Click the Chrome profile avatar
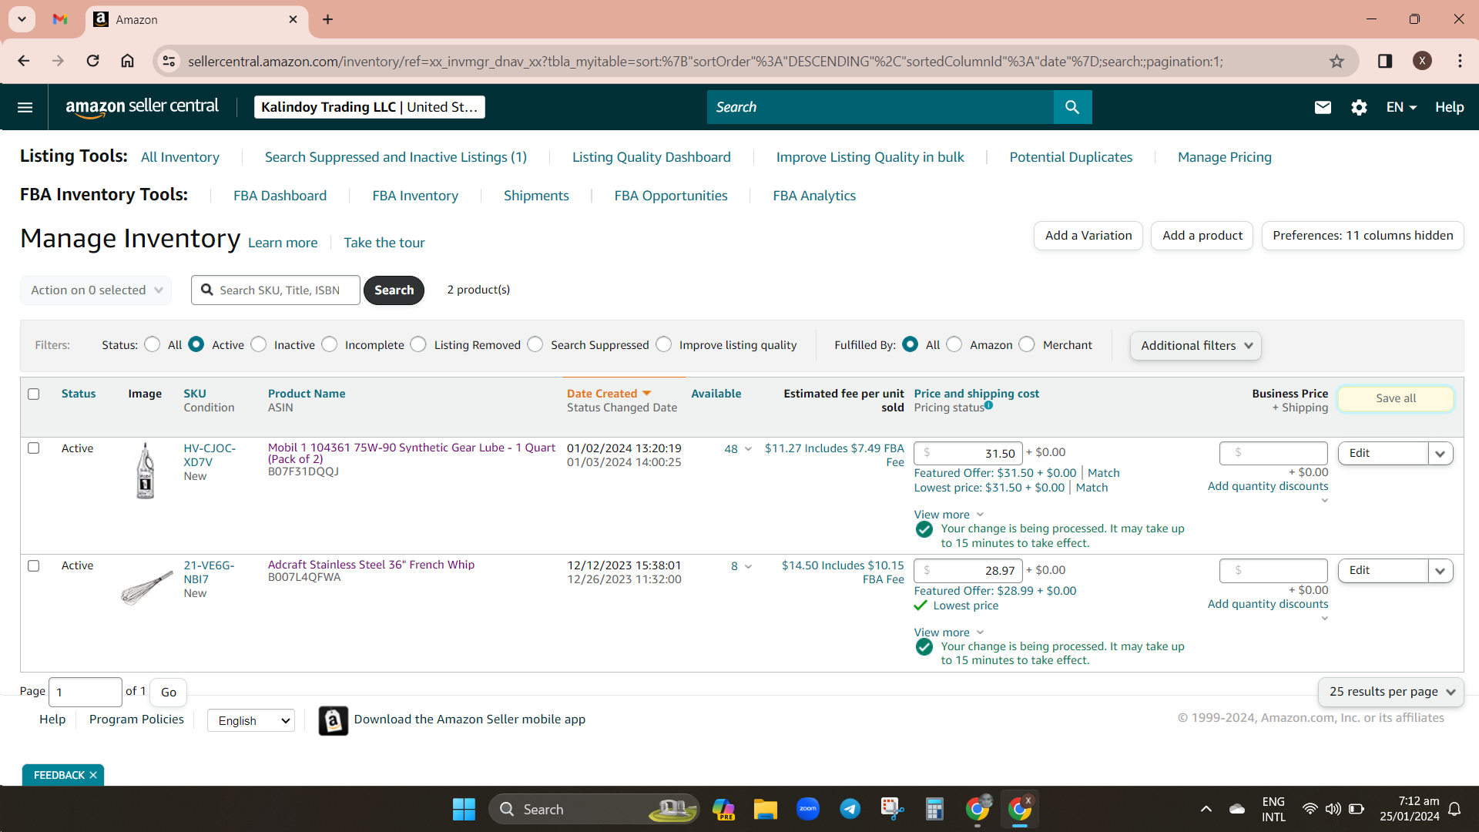Screen dimensions: 1479x832 tap(1422, 61)
